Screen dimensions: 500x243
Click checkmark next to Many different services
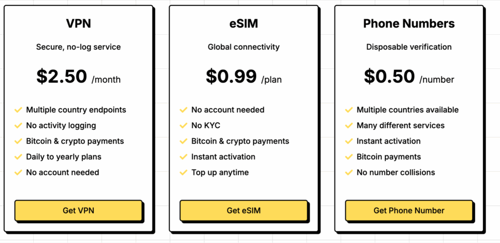[349, 126]
